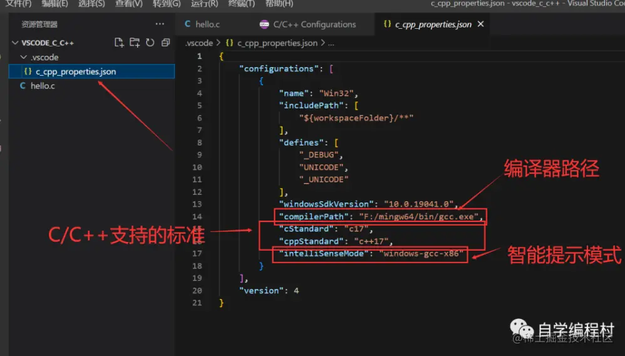Click c_cpp_properties.json in the breadcrumb
This screenshot has height=356, width=625.
coord(277,43)
